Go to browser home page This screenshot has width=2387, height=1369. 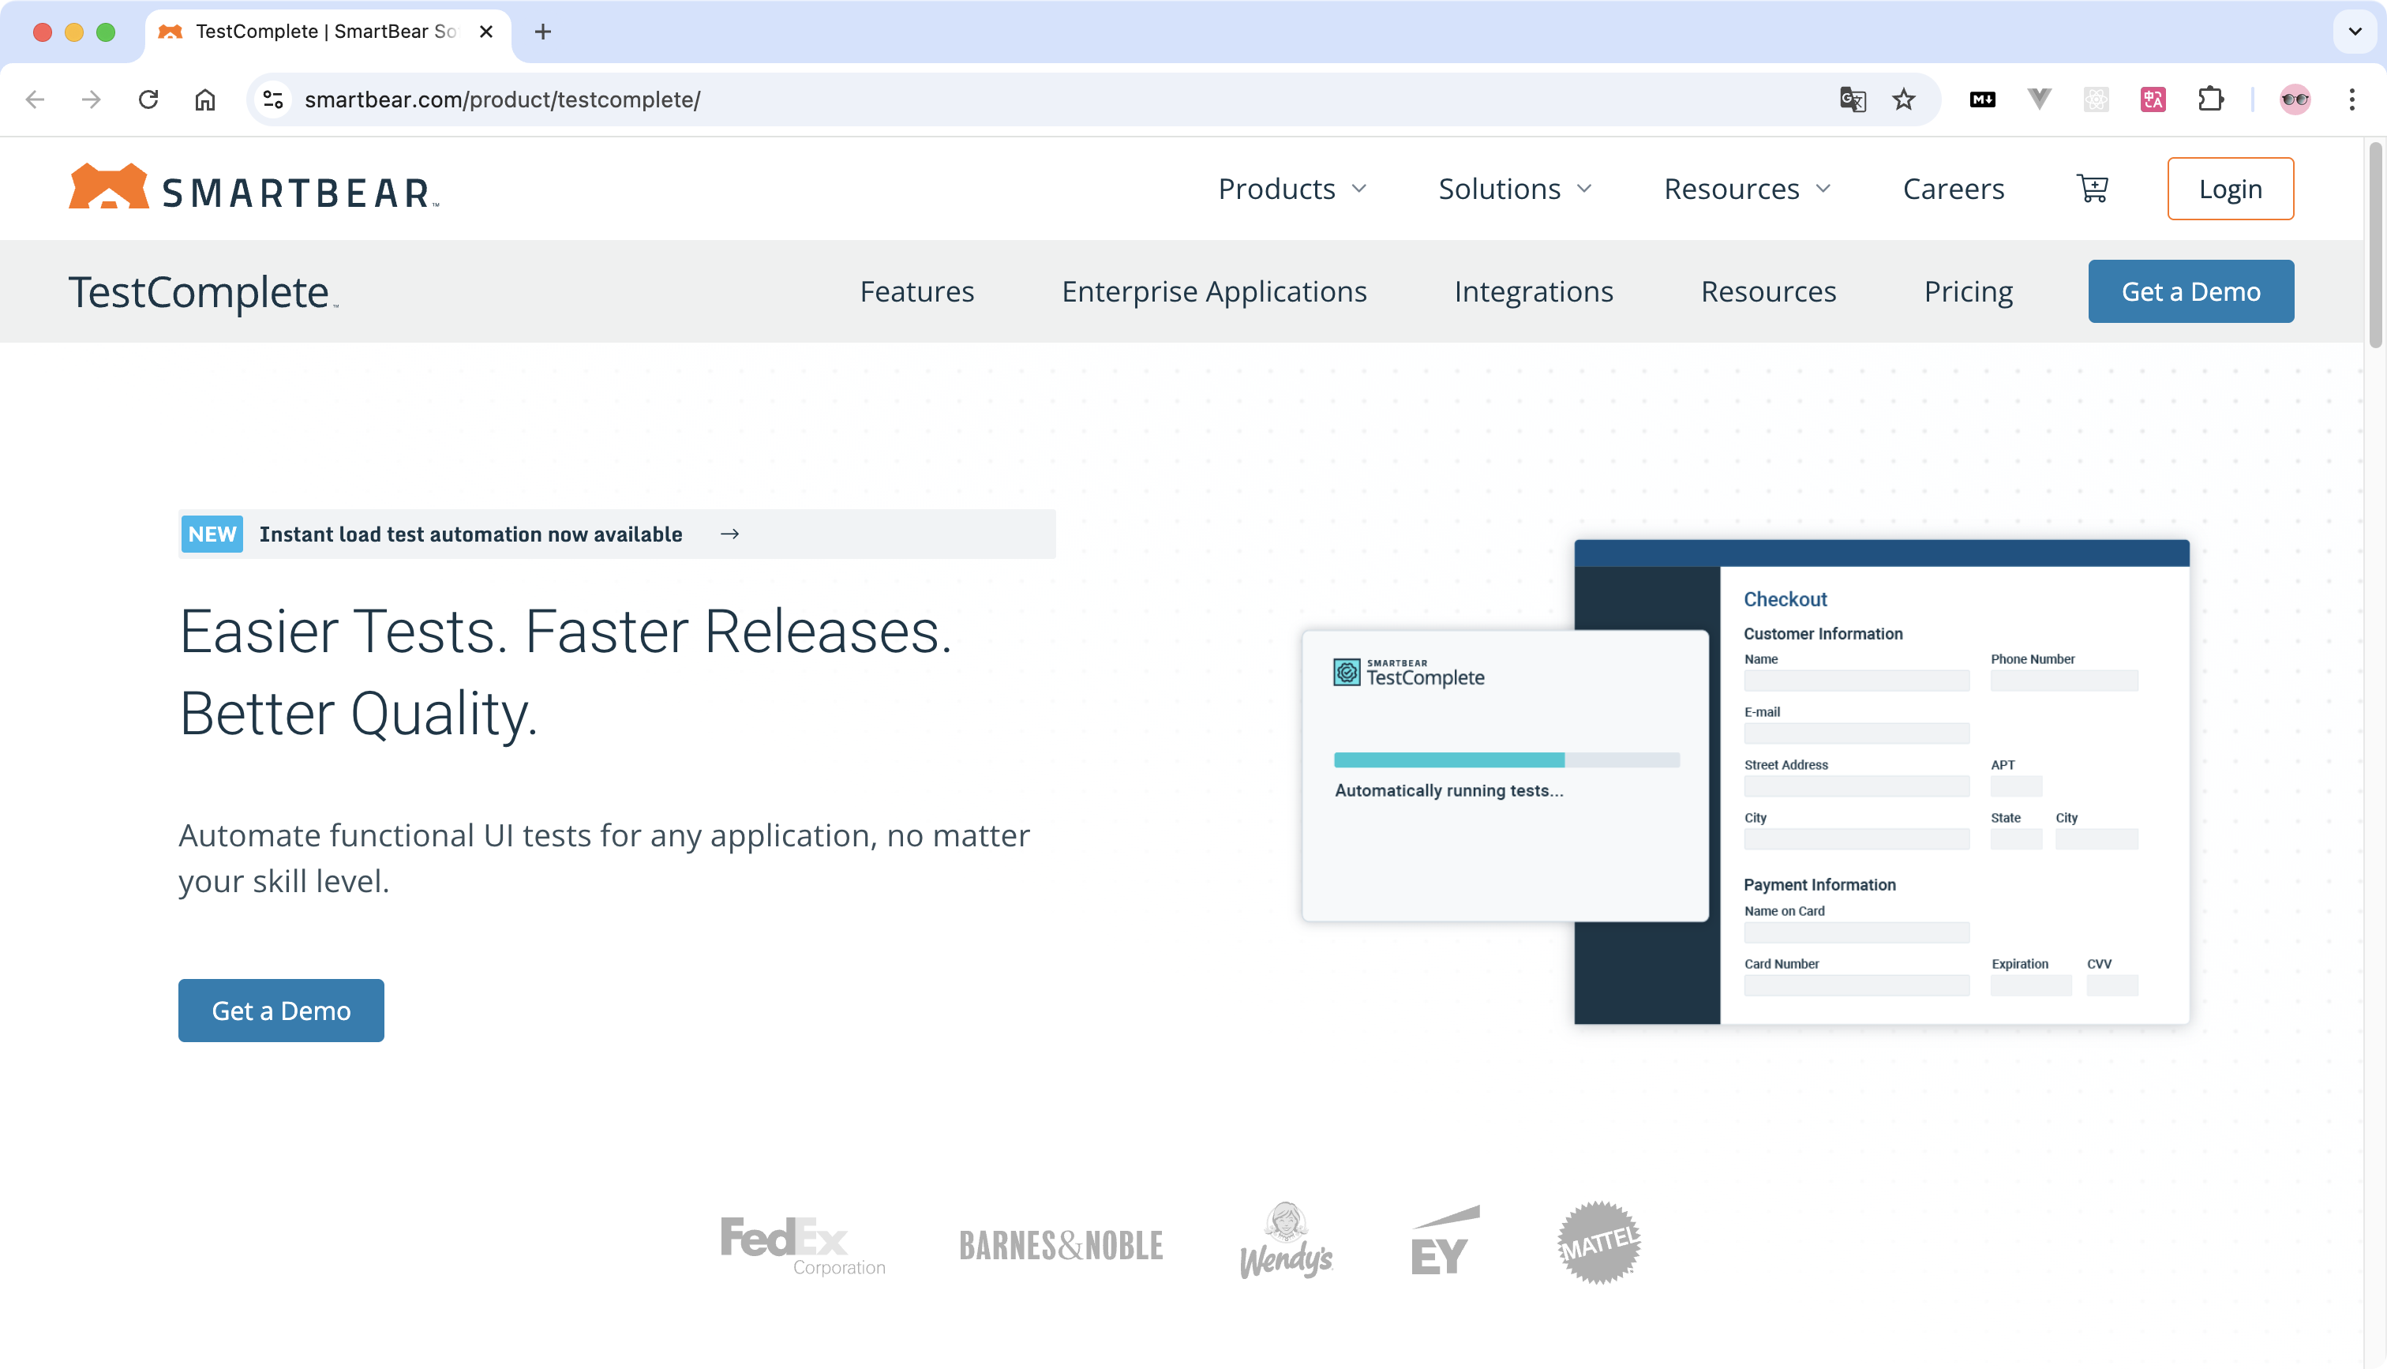(x=205, y=99)
